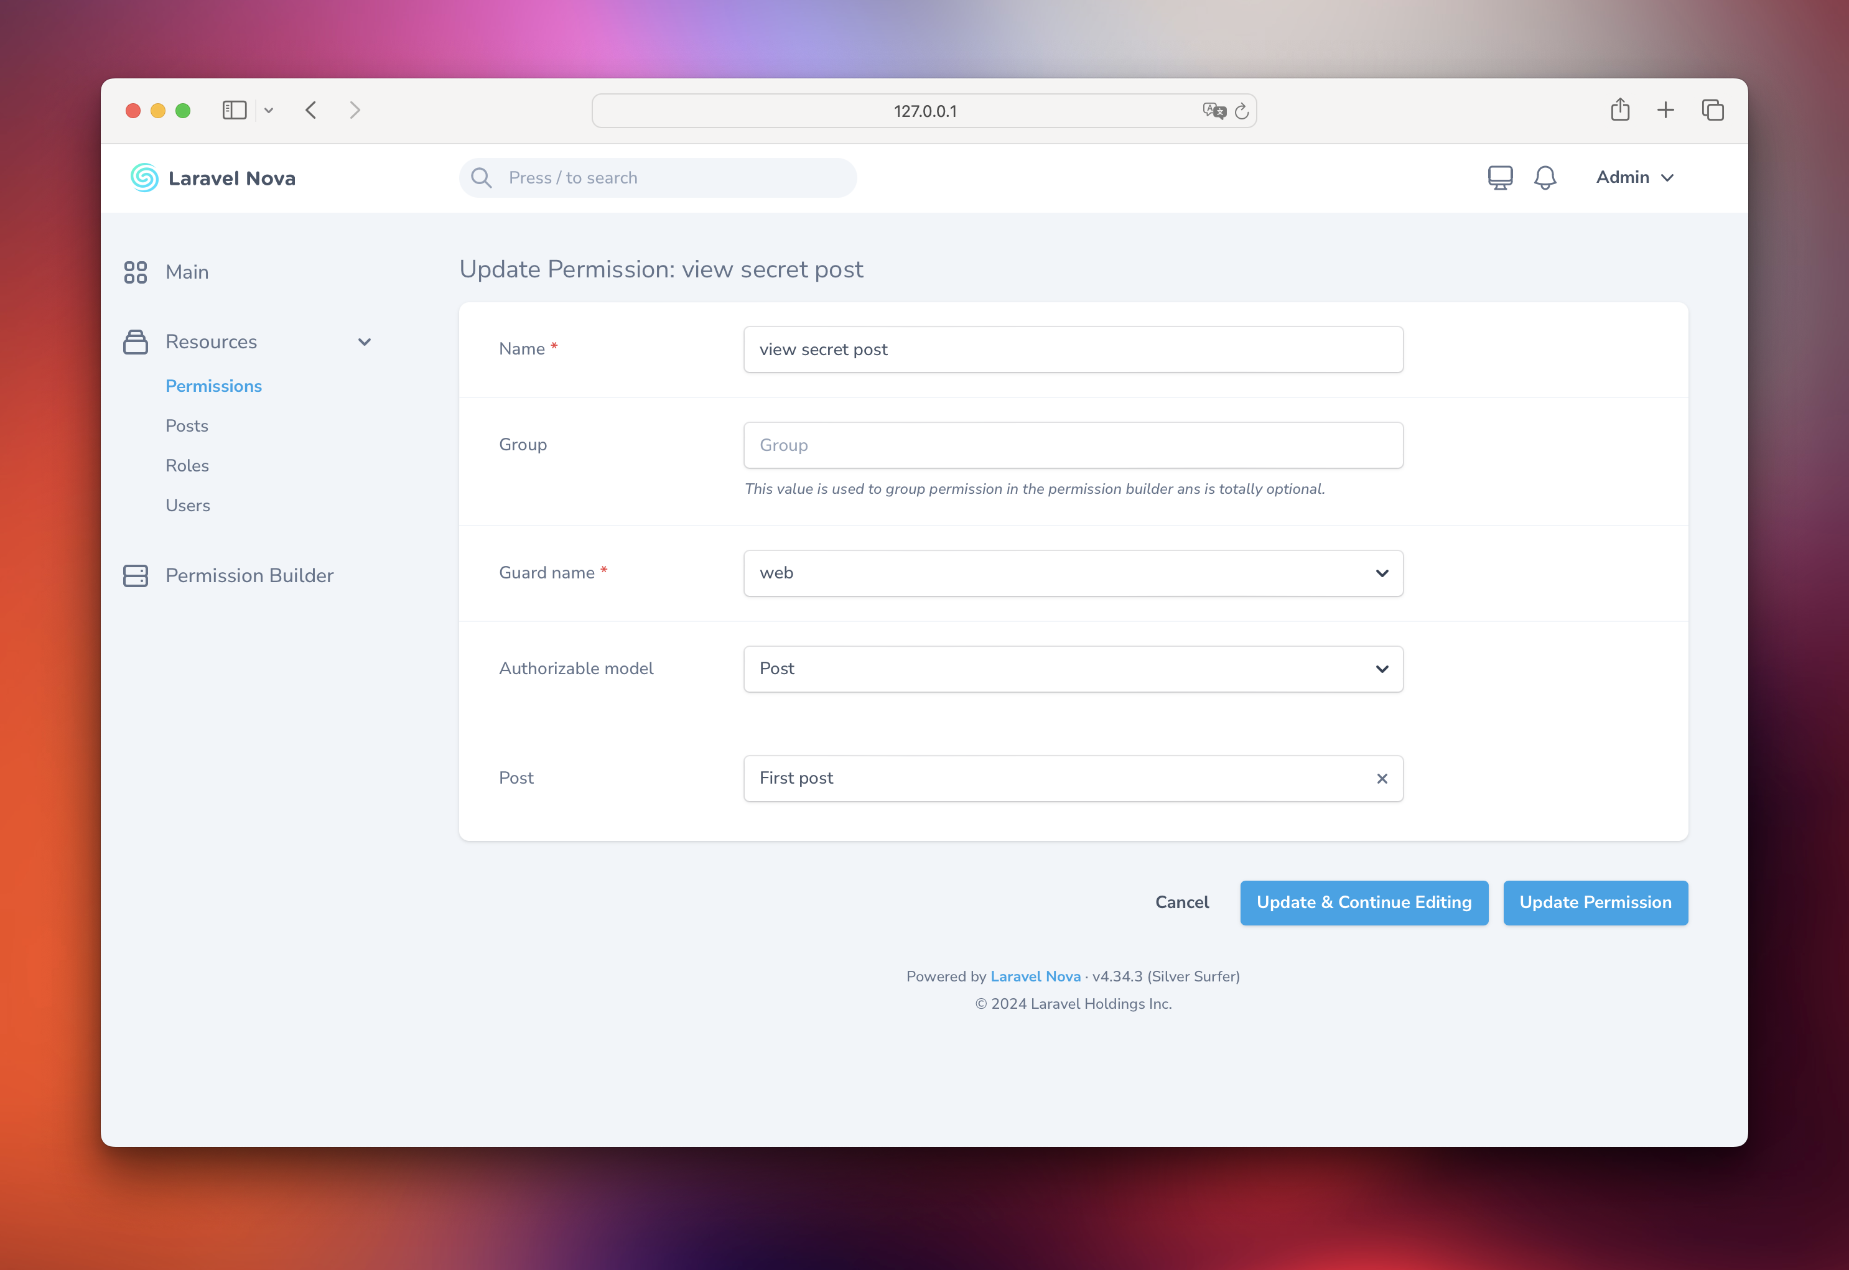Image resolution: width=1849 pixels, height=1270 pixels.
Task: Click the version text v4.34.3 (Silver Surfer)
Action: 1166,976
